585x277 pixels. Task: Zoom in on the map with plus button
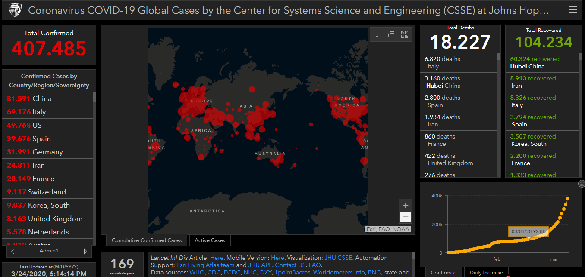(405, 205)
